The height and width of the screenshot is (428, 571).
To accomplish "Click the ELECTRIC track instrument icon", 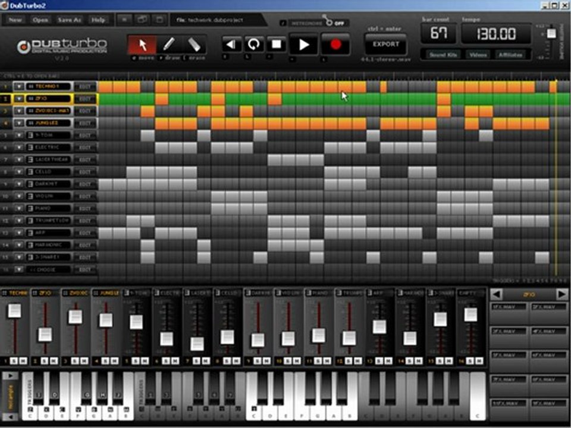I will point(31,147).
